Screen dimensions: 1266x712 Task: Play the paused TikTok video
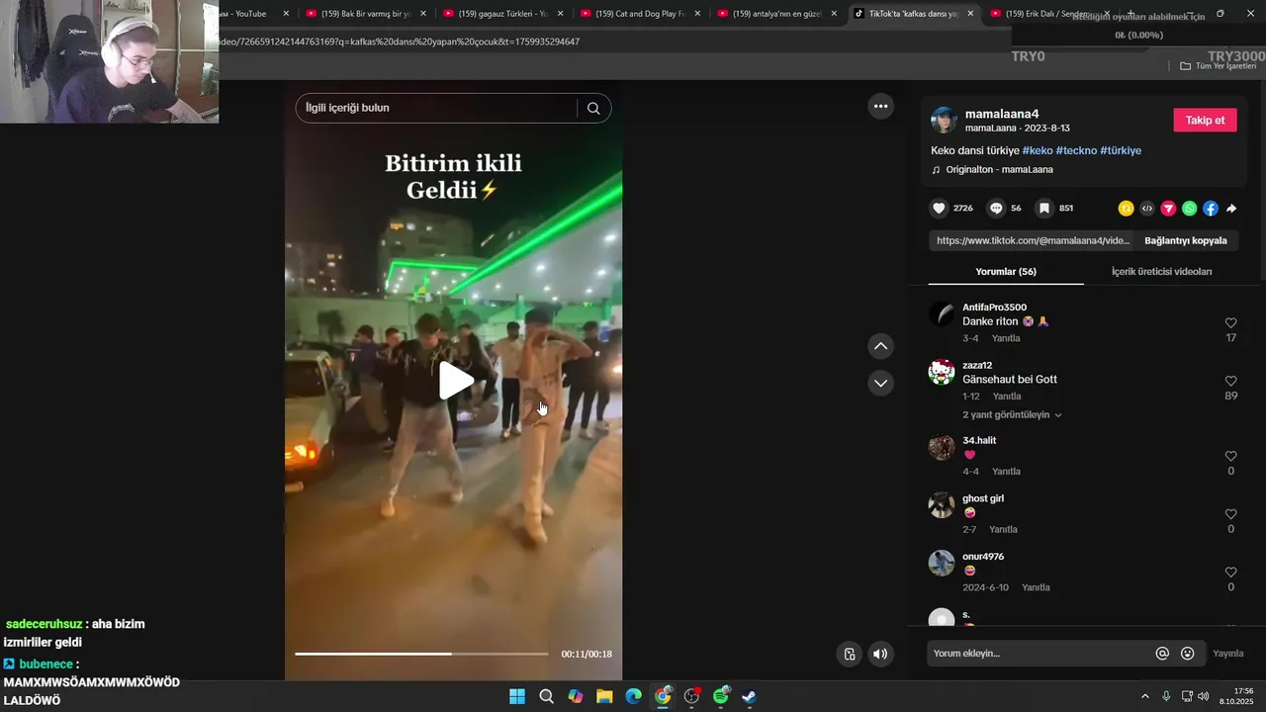[x=455, y=381]
